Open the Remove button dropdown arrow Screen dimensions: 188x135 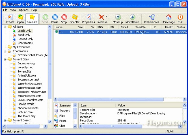point(106,17)
